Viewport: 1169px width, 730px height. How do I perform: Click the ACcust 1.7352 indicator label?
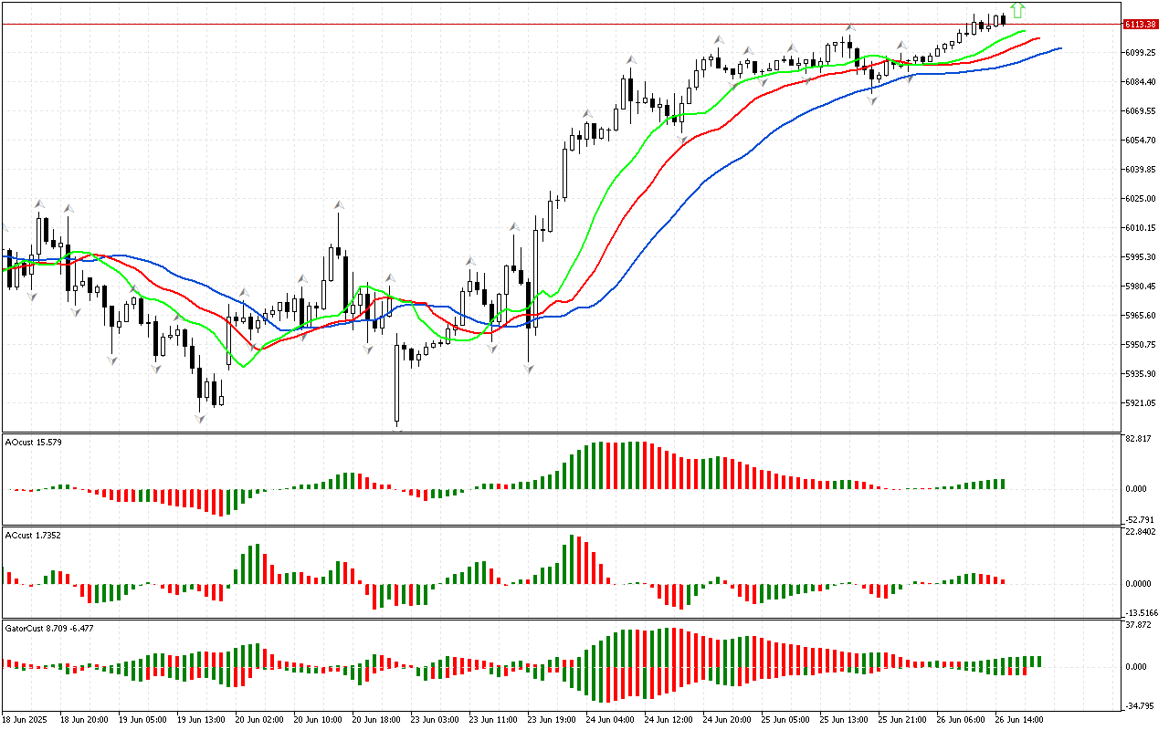[x=33, y=535]
